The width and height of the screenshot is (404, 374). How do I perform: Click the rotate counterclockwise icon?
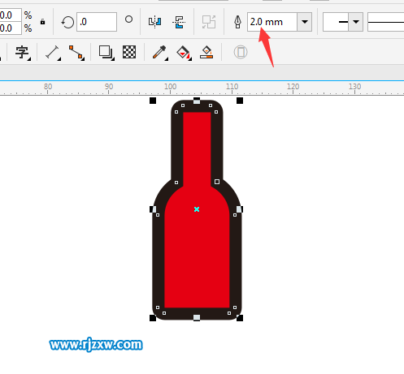pos(67,22)
